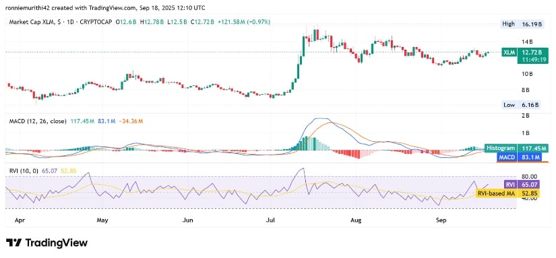This screenshot has height=258, width=556.
Task: Click the Aug label on time axis
Action: tap(356, 220)
